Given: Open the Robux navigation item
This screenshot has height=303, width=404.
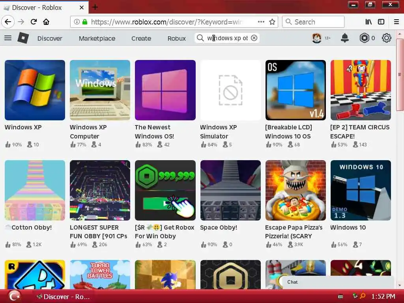Looking at the screenshot, I should pos(176,38).
